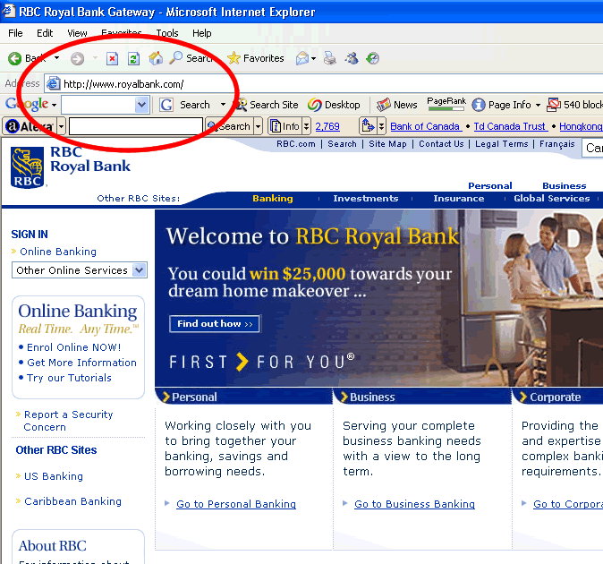Select the Insurance tab
The height and width of the screenshot is (564, 603).
(x=459, y=199)
